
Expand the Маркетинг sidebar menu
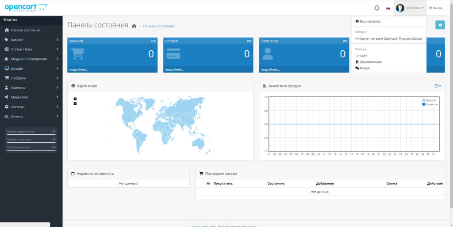[31, 97]
